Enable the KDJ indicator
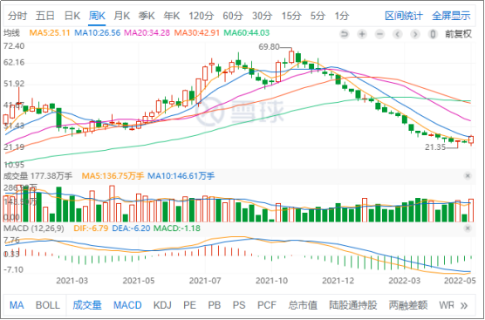Image resolution: width=485 pixels, height=320 pixels. (x=162, y=305)
